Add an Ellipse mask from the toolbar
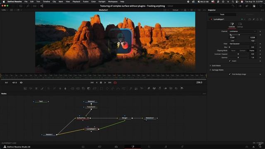This screenshot has height=149, width=265. point(107,88)
